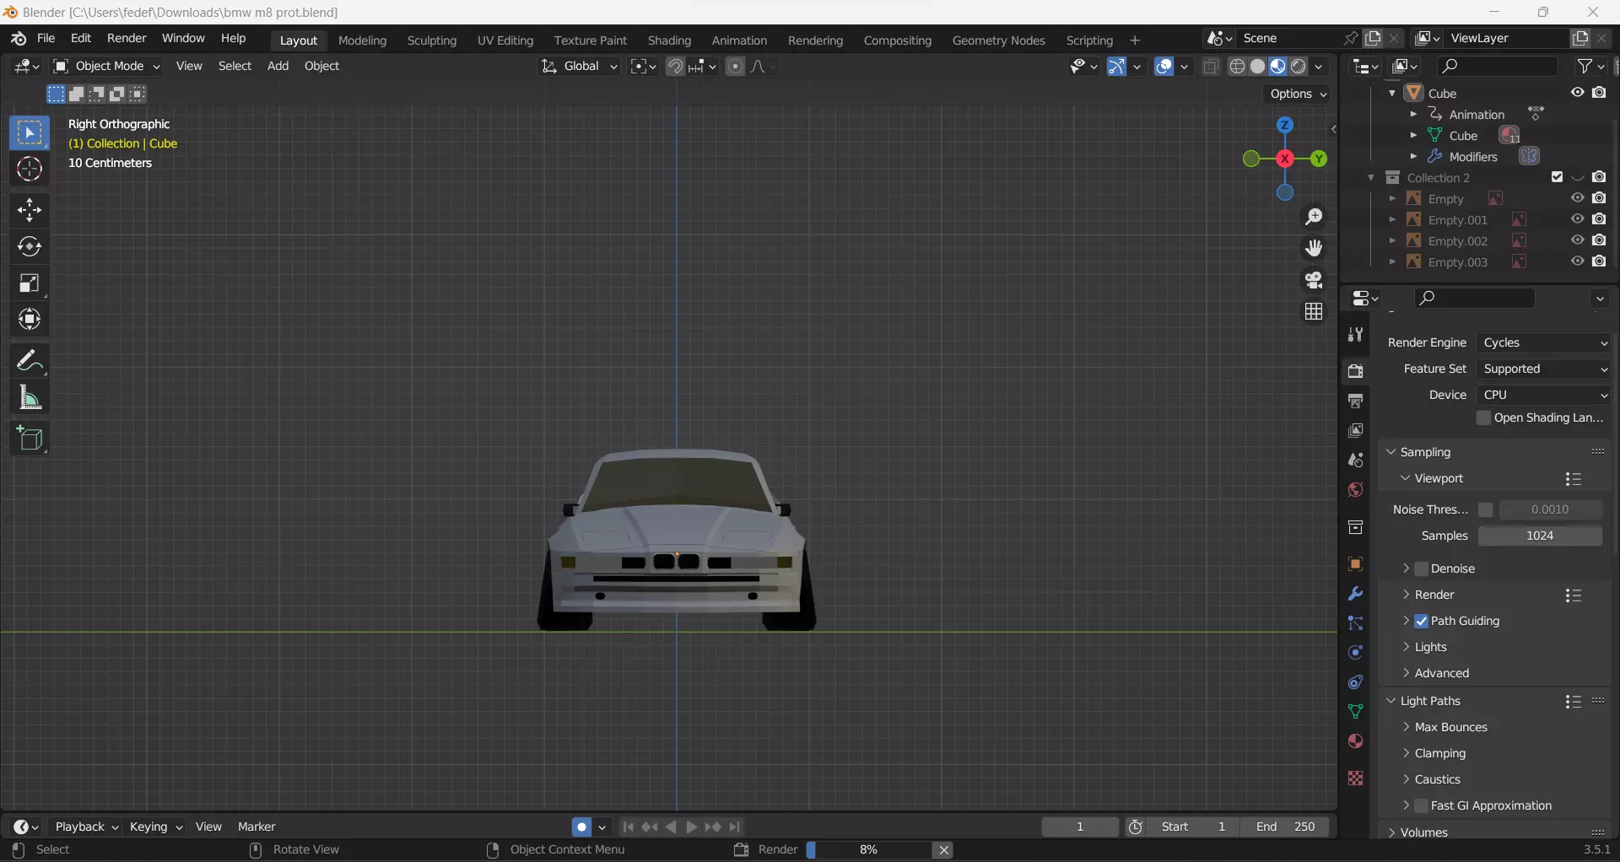Choose the Add Cube tool
This screenshot has height=862, width=1620.
(x=30, y=439)
